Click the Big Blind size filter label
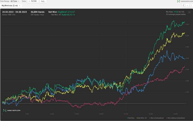Image resolution: width=193 pixels, height=121 pixels. coord(10,5)
